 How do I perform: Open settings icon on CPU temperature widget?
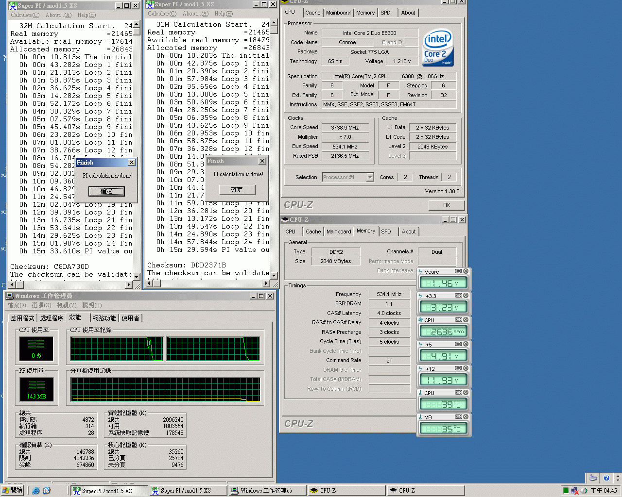point(458,393)
